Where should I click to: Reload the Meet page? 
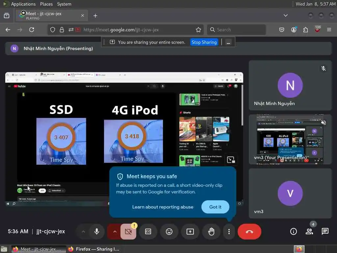32,30
